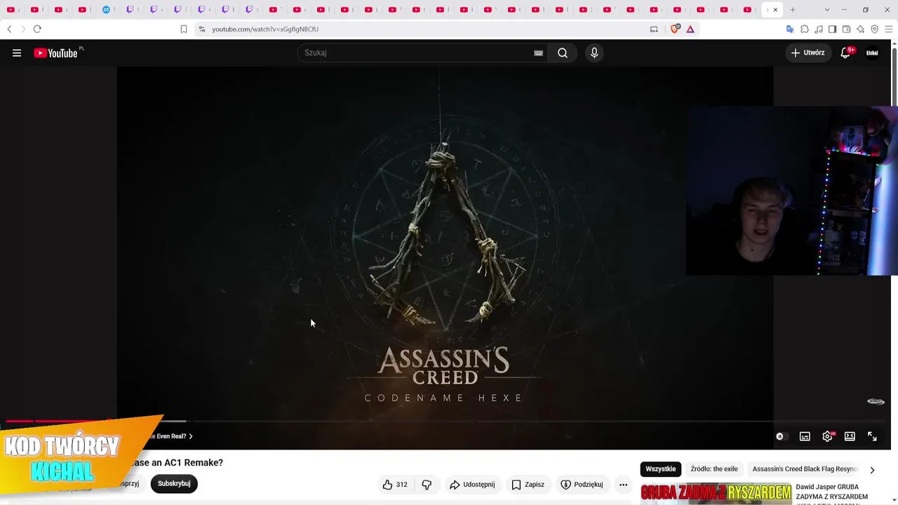
Task: View site information icon beside the URL
Action: pyautogui.click(x=202, y=29)
